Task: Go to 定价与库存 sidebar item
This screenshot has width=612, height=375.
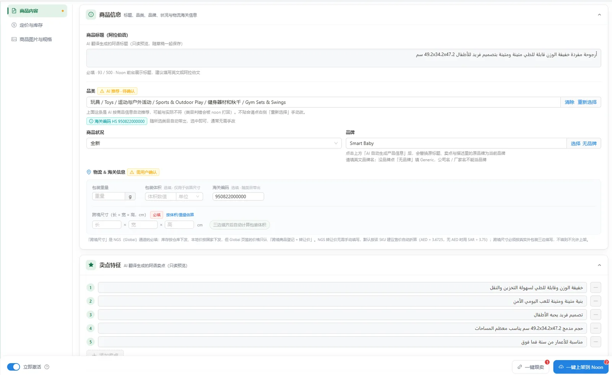Action: (31, 25)
